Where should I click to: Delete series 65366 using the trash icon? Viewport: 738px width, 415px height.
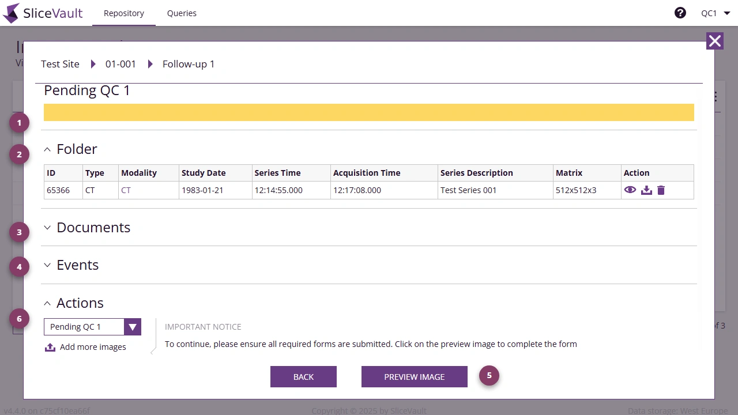[x=661, y=190]
